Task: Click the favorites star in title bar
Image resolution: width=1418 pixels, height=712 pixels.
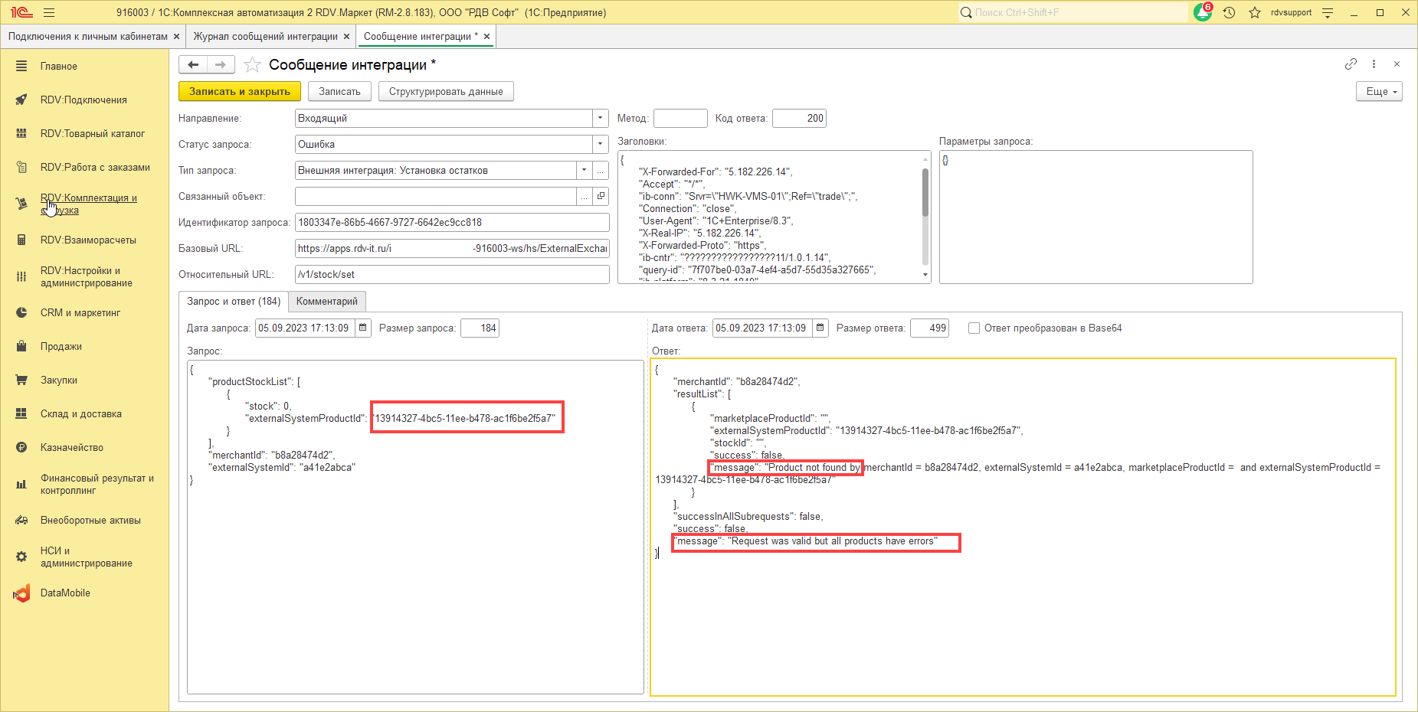Action: [x=1255, y=13]
